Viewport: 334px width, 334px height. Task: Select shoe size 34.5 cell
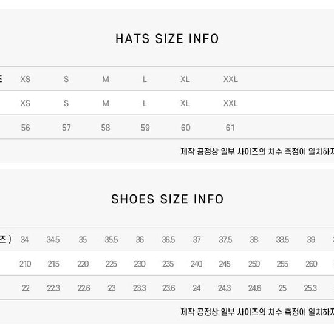pos(53,240)
